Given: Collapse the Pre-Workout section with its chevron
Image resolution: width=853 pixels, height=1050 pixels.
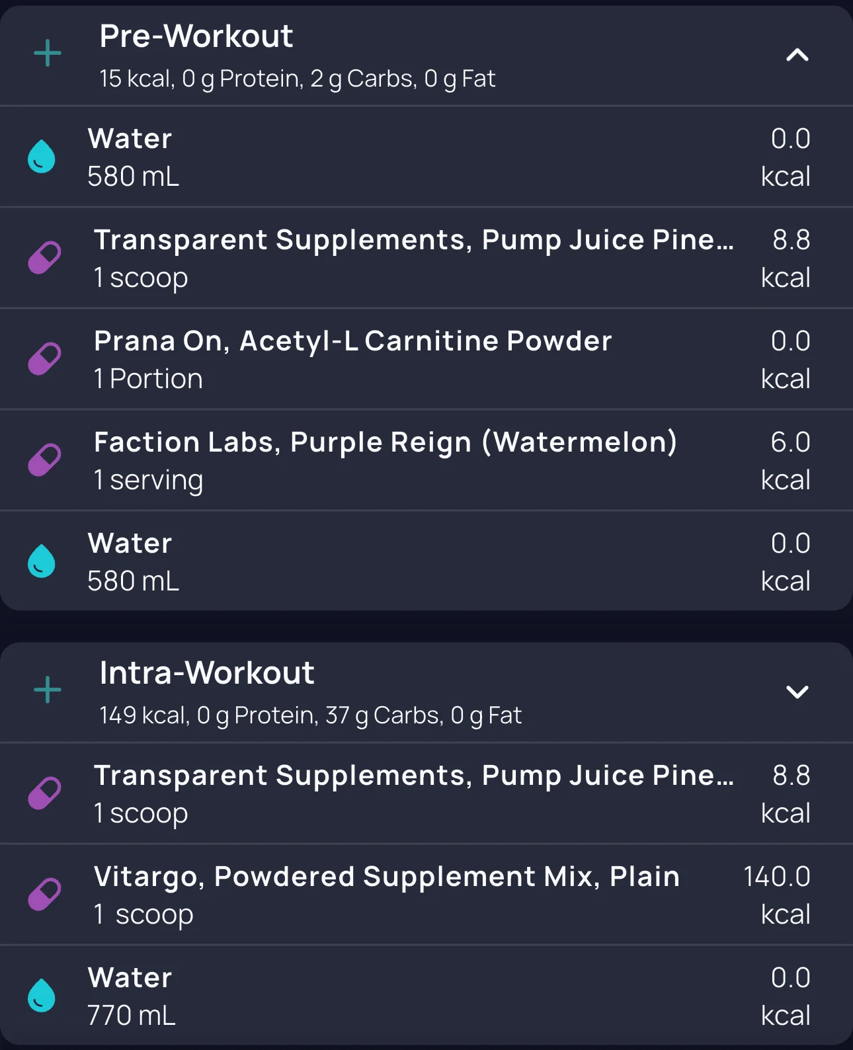Looking at the screenshot, I should pyautogui.click(x=797, y=55).
